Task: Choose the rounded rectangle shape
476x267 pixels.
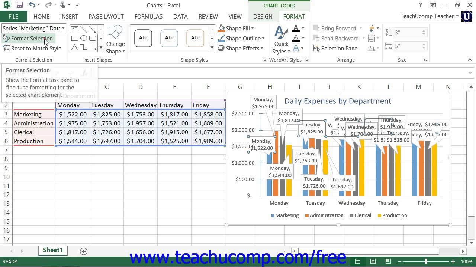Action: (93, 38)
